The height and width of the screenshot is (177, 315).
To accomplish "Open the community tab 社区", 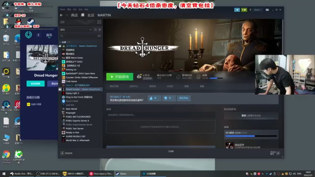I will pyautogui.click(x=91, y=15).
